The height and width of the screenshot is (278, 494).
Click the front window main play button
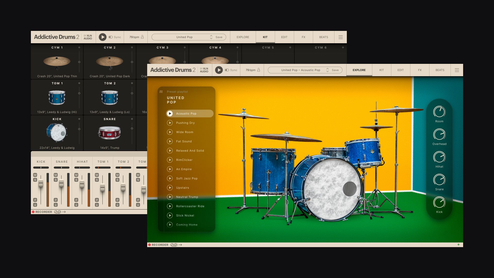(x=219, y=70)
